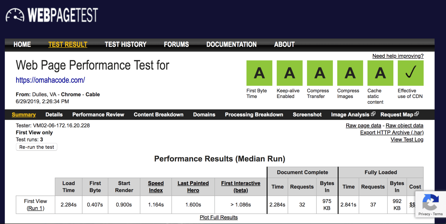446x224 pixels.
Task: Select the > 1.086s First Interactive value
Action: 241,205
